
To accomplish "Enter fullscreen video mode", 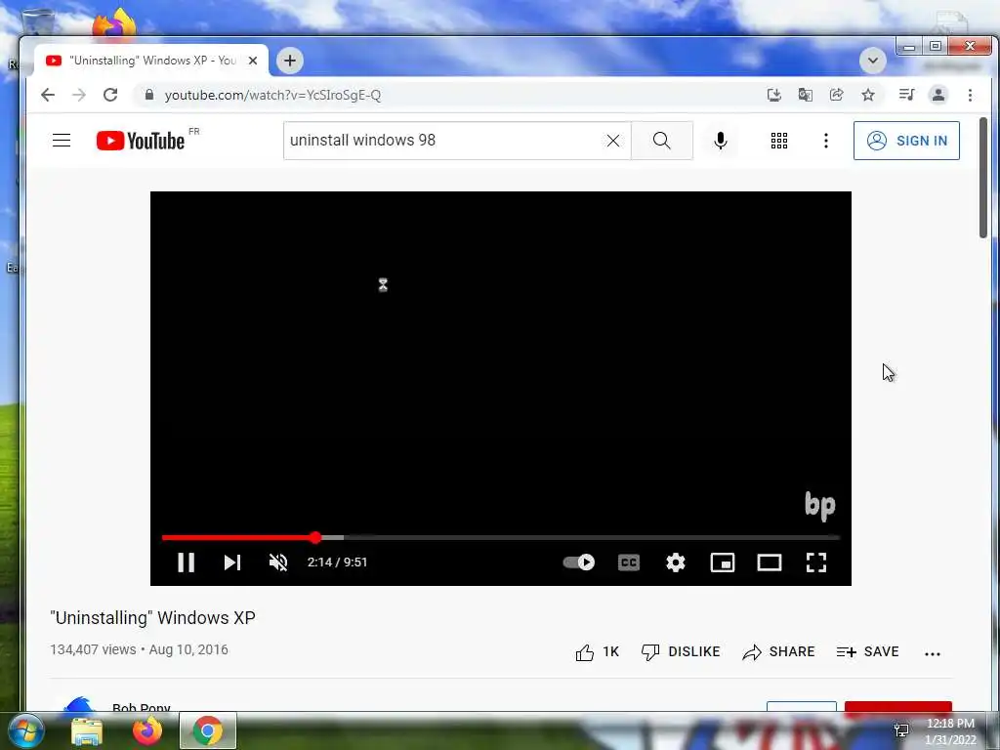I will click(816, 562).
